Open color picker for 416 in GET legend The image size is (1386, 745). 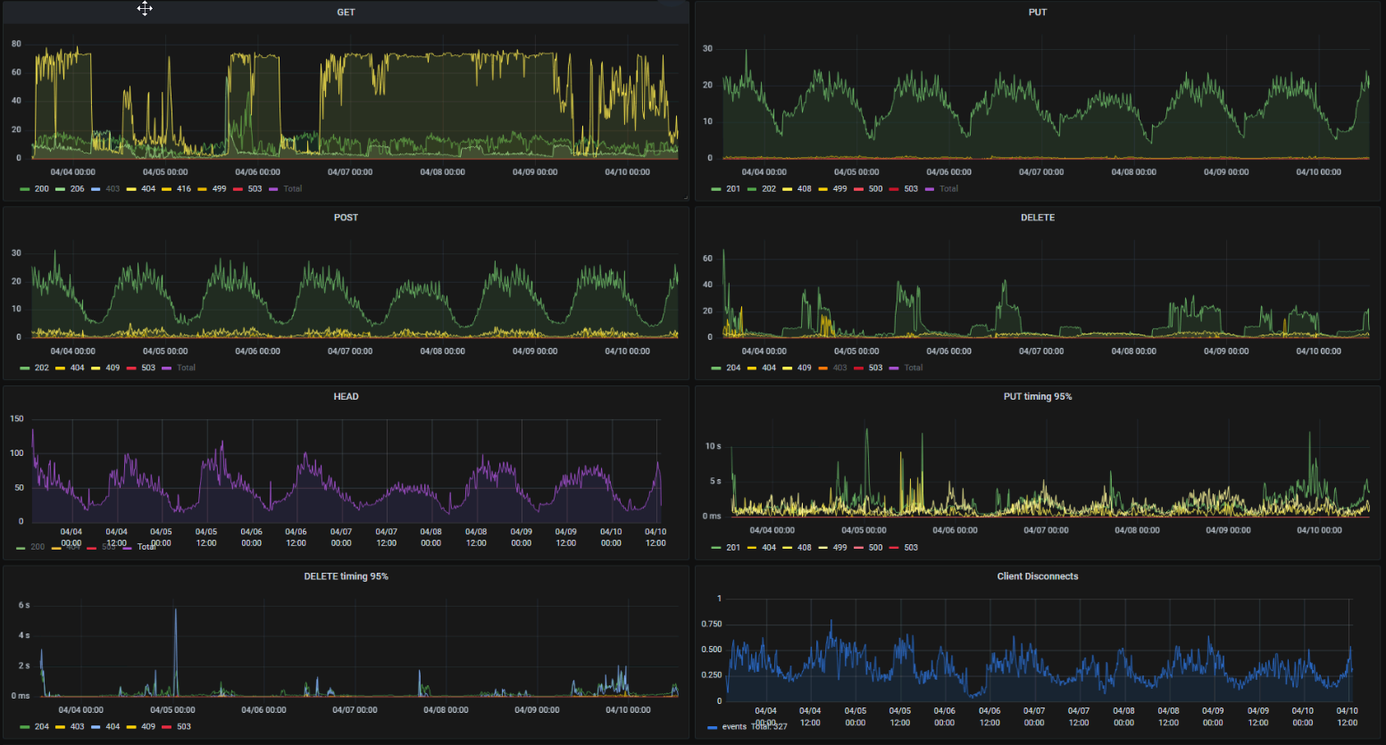(x=167, y=189)
